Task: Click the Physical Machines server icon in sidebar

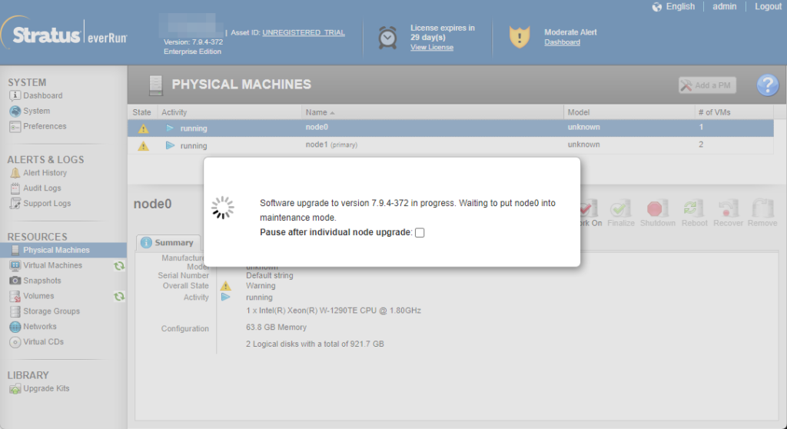Action: point(15,250)
